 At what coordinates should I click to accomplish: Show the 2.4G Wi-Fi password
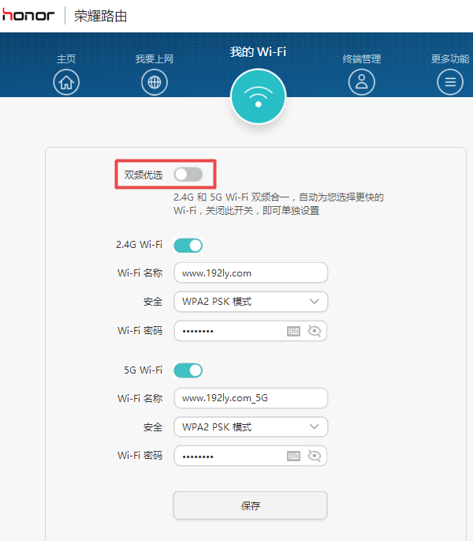click(315, 331)
